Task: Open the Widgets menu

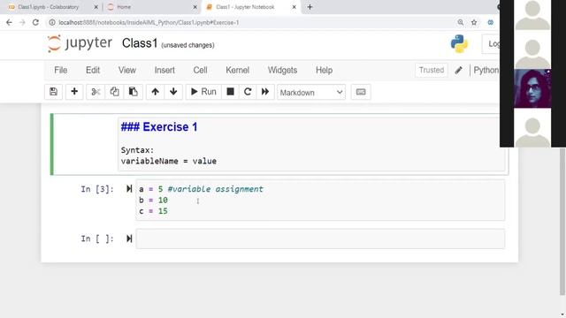Action: pyautogui.click(x=282, y=70)
